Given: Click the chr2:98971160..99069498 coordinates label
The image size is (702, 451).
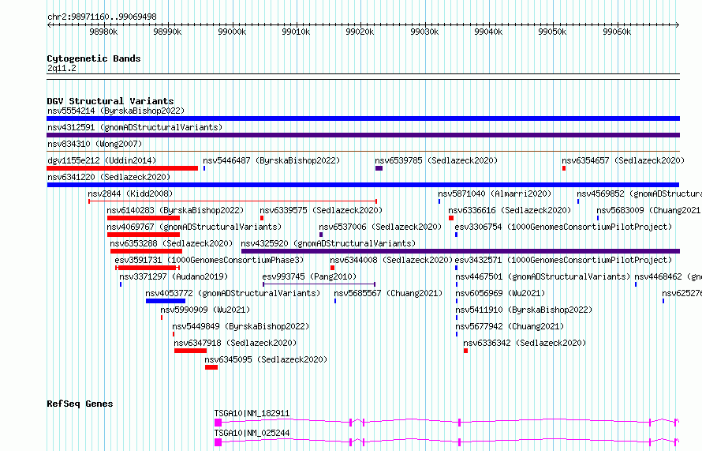Looking at the screenshot, I should click(102, 17).
